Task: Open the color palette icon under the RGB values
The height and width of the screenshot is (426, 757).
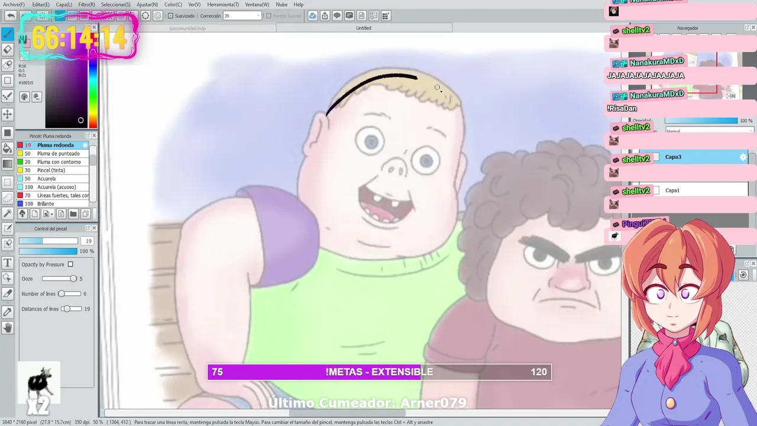Action: coord(24,96)
